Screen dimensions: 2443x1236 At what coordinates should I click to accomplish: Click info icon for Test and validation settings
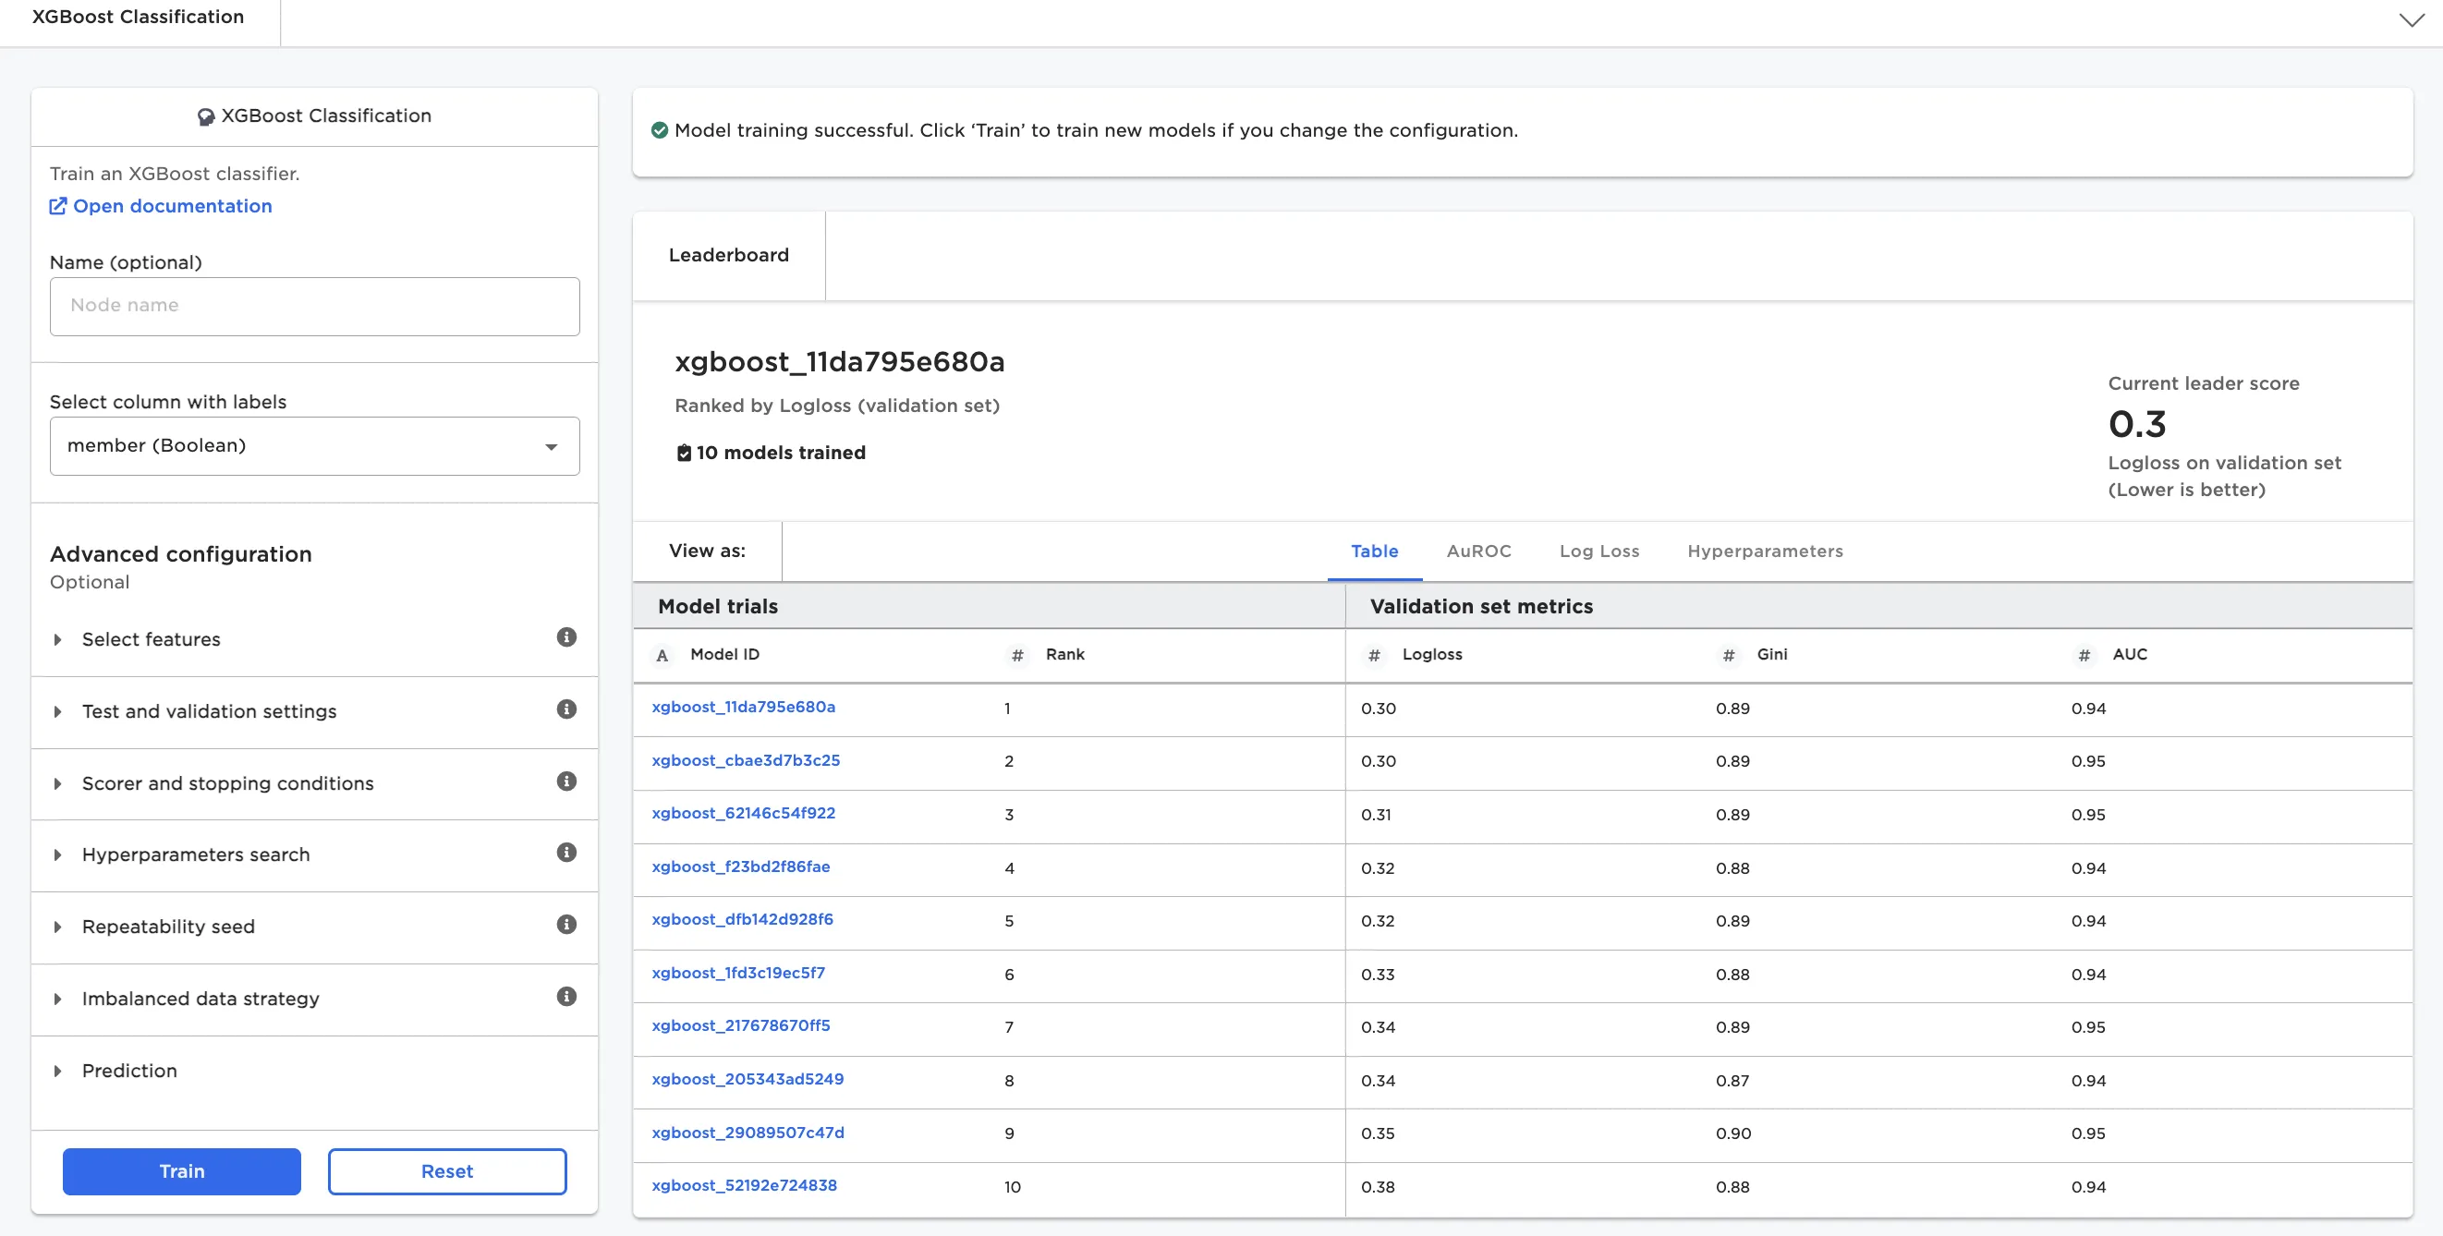coord(566,709)
